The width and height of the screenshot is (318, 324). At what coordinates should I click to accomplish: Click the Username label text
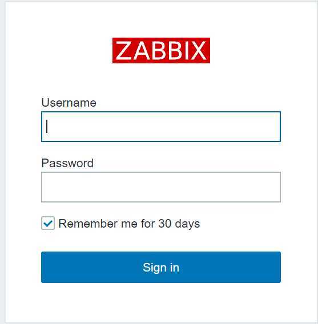point(69,103)
